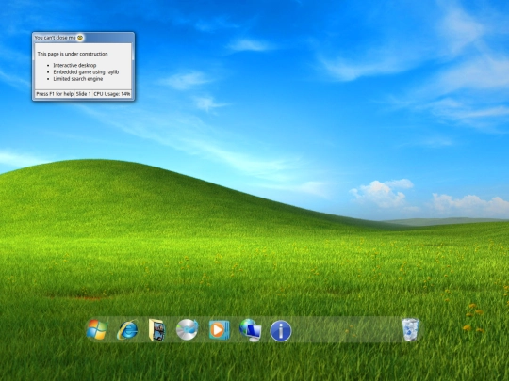Select the 'Interactive desktop' bullet item
Image resolution: width=509 pixels, height=381 pixels.
click(x=74, y=65)
